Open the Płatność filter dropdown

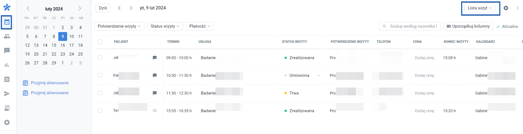199,26
